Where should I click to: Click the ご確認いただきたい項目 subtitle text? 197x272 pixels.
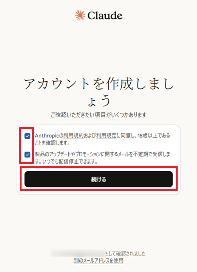99,115
